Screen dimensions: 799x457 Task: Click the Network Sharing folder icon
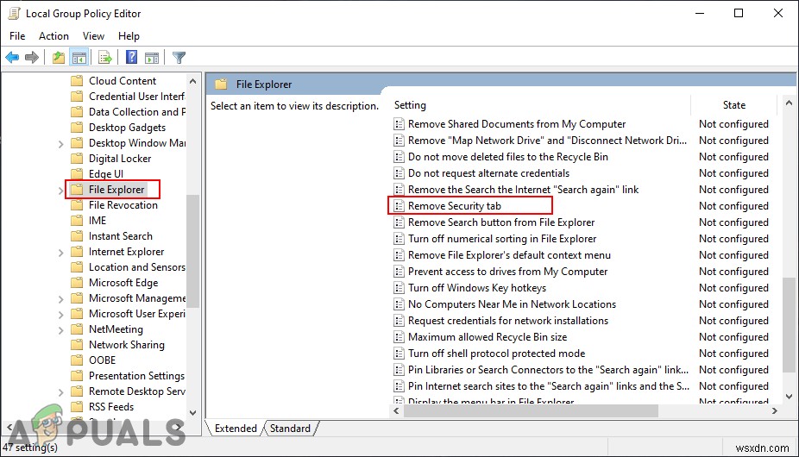[77, 345]
